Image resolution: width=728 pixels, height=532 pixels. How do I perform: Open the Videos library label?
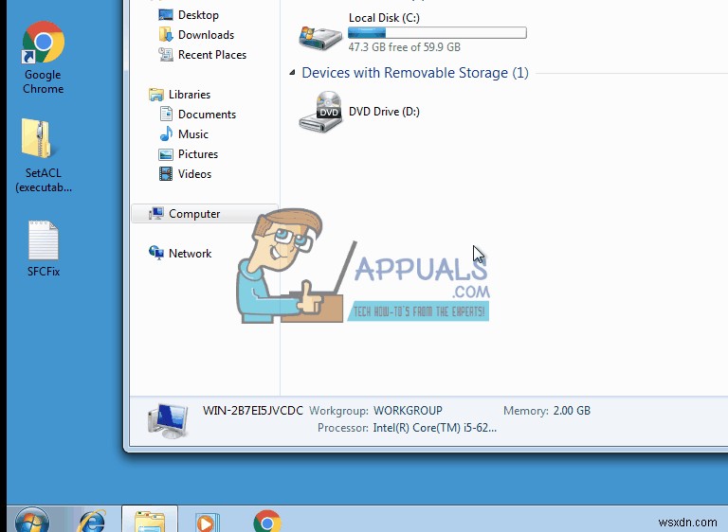194,174
